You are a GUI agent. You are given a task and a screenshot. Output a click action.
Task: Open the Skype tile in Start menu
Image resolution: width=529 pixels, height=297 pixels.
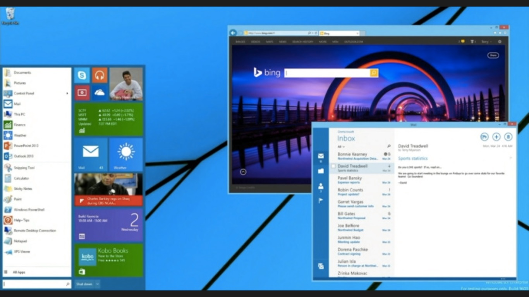[82, 75]
